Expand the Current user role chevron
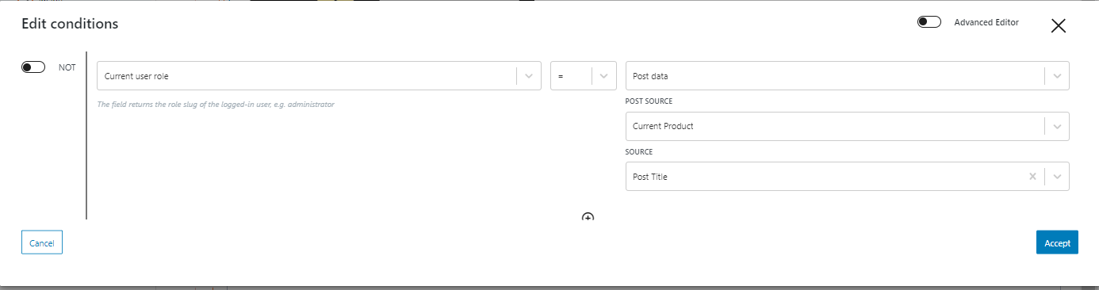This screenshot has height=290, width=1099. (x=529, y=76)
